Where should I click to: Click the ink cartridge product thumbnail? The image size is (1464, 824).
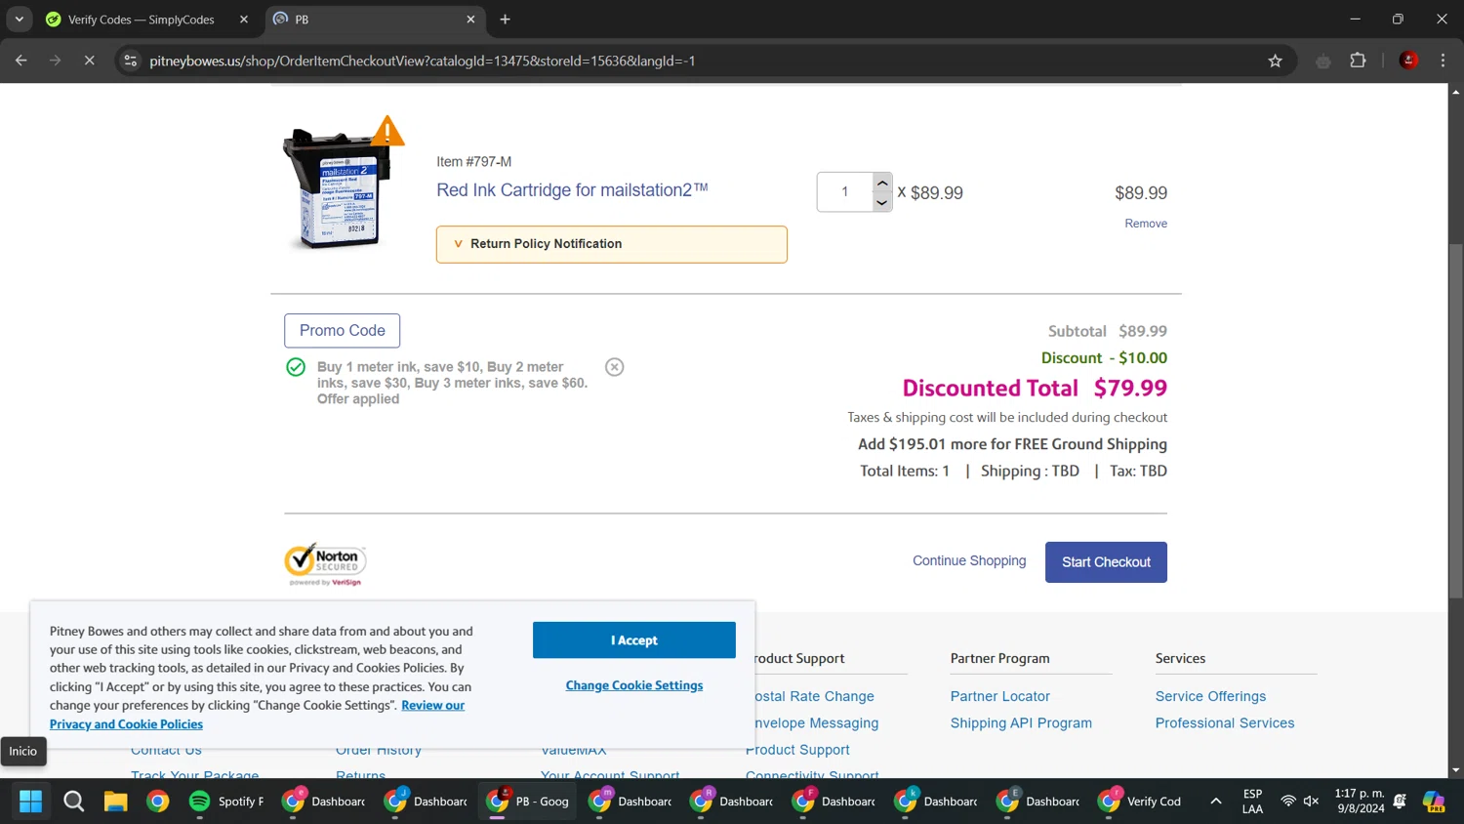(x=337, y=190)
